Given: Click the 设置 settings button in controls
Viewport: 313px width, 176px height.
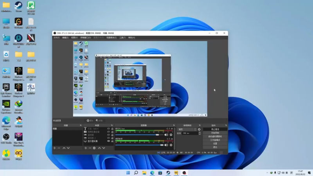Looking at the screenshot, I should 215,144.
